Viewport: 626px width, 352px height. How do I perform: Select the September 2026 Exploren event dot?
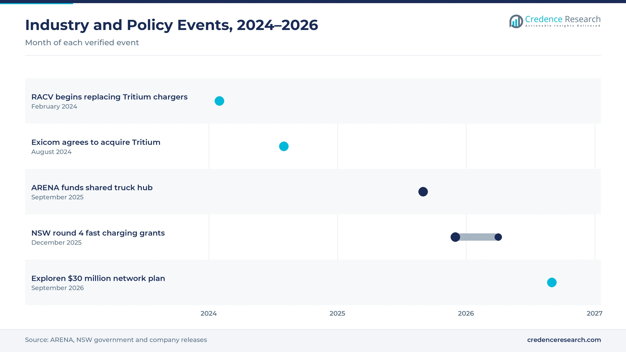coord(552,282)
